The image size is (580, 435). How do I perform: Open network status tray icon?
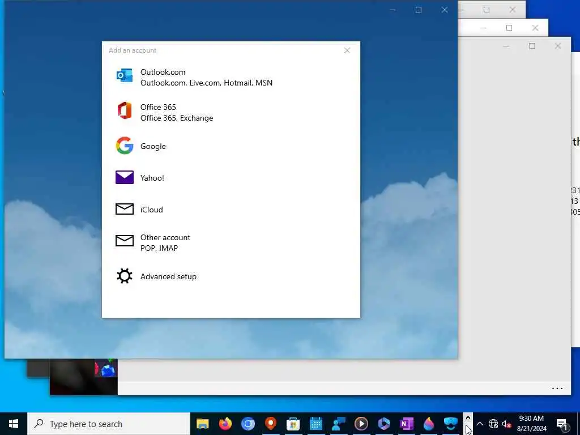point(493,424)
